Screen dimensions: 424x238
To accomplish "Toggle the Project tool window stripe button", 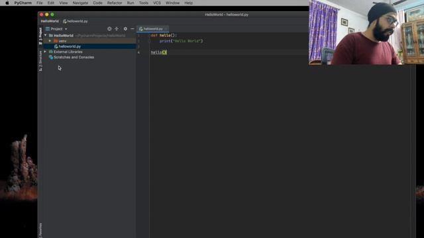I will pyautogui.click(x=40, y=36).
